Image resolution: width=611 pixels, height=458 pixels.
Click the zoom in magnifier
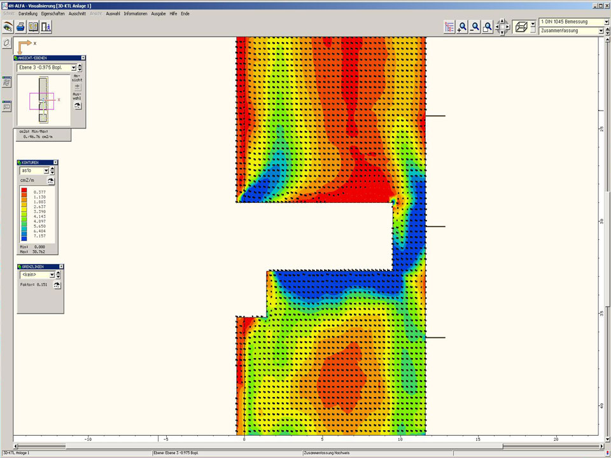click(463, 27)
